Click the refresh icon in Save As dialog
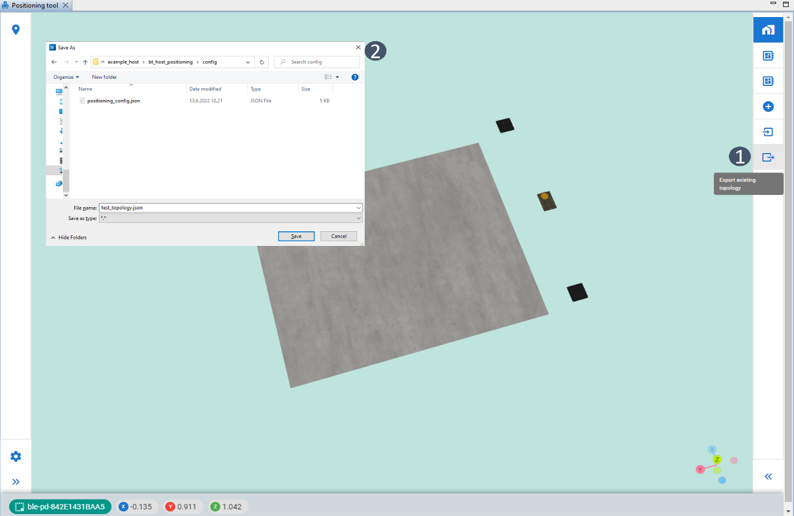This screenshot has height=516, width=794. pos(262,62)
